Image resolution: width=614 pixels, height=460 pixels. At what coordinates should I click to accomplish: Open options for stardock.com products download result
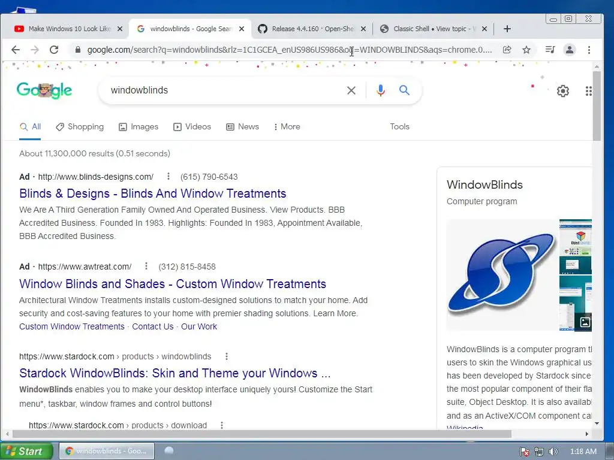coord(222,425)
